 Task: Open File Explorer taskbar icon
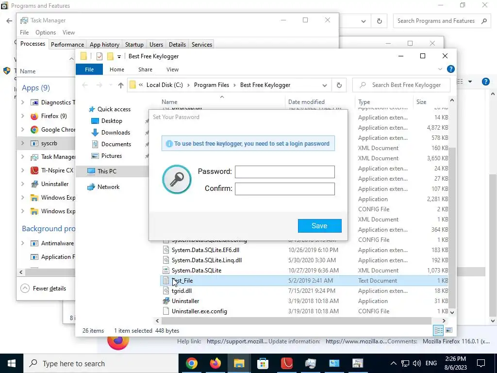239,363
